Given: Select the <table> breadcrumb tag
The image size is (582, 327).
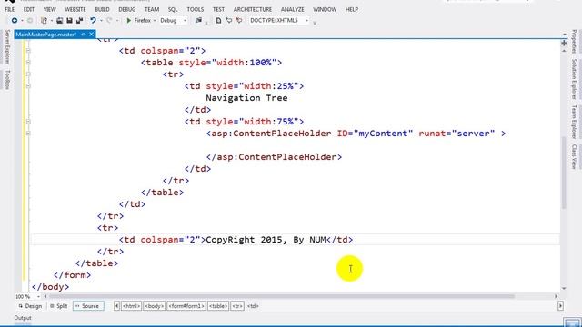Looking at the screenshot, I should click(x=218, y=306).
